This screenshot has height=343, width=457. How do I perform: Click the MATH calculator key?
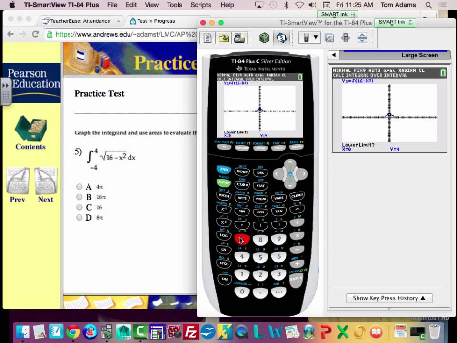[224, 196]
